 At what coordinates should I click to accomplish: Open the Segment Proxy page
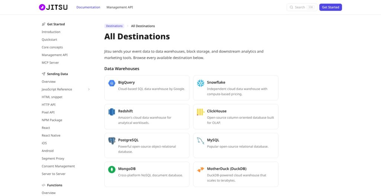(53, 159)
